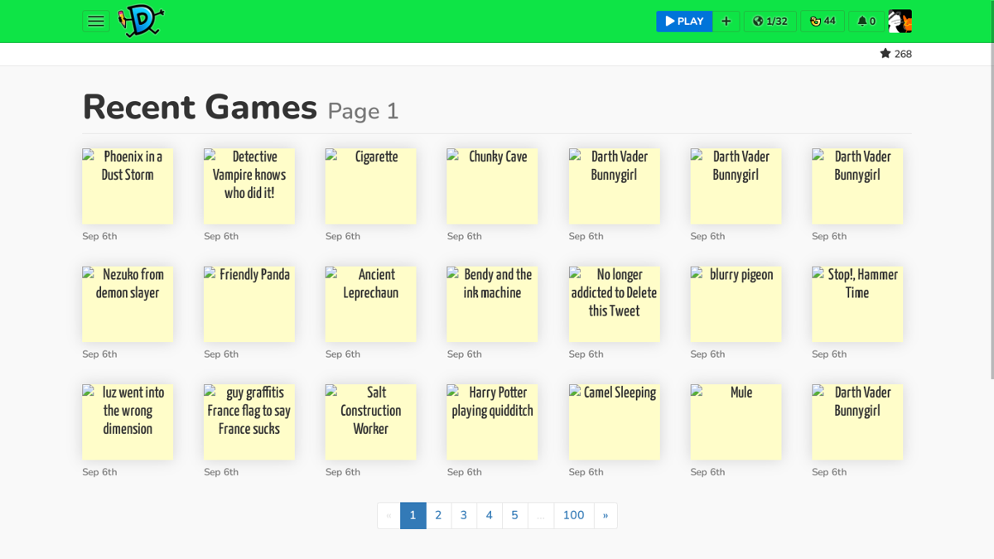The height and width of the screenshot is (559, 994).
Task: Go to page 100 of recent games
Action: (573, 515)
